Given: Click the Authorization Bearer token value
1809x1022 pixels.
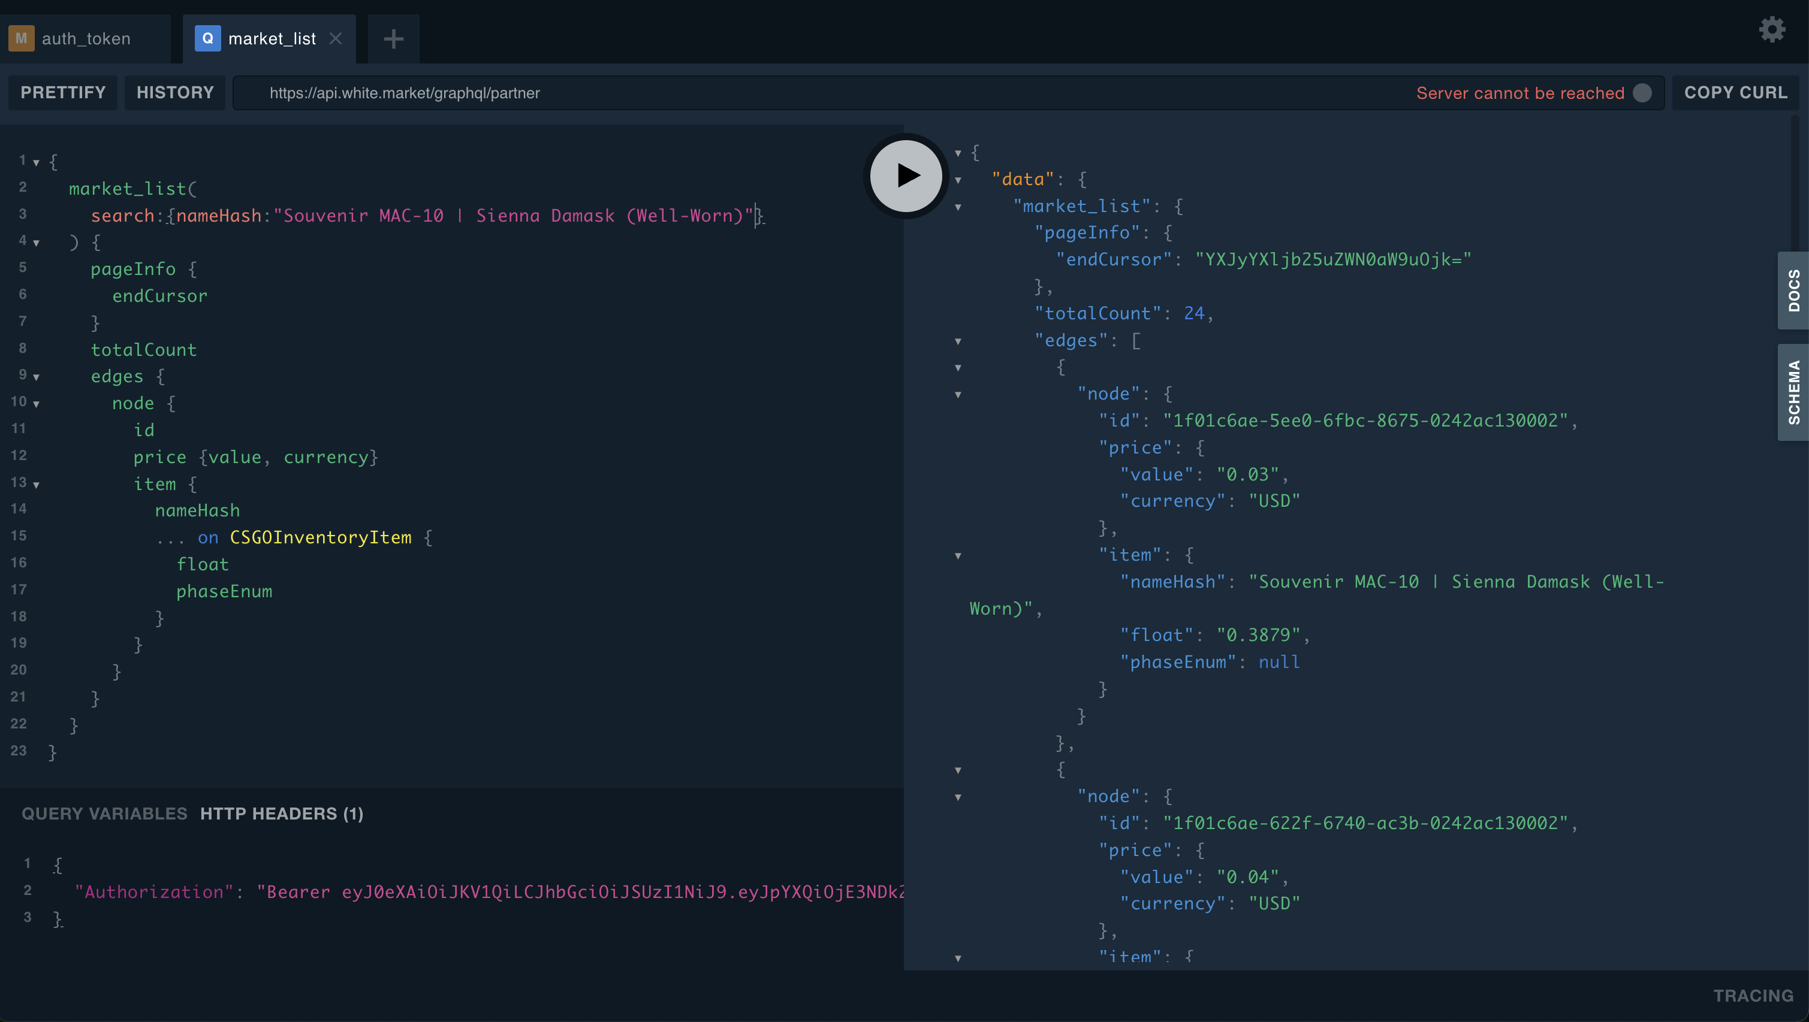Looking at the screenshot, I should 580,892.
